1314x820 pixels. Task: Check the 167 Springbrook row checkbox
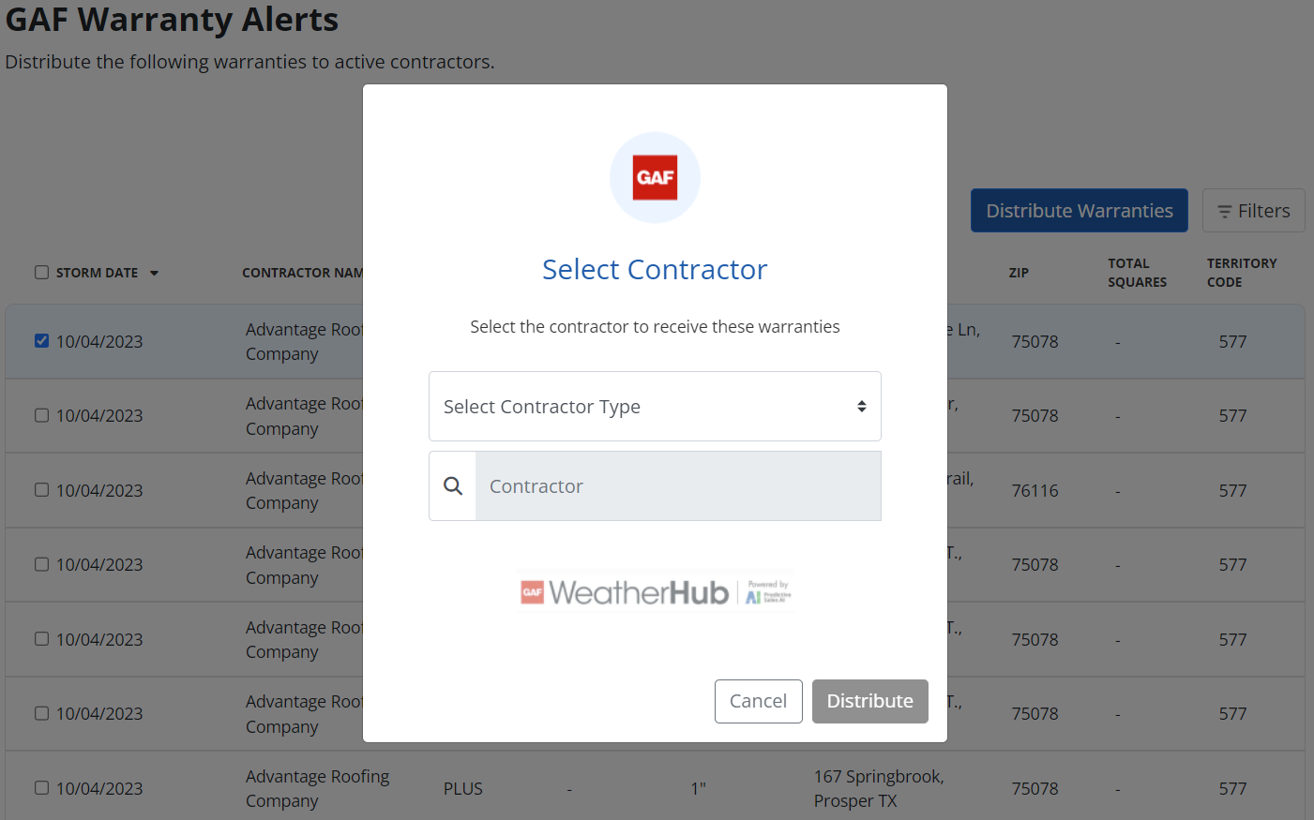coord(41,788)
